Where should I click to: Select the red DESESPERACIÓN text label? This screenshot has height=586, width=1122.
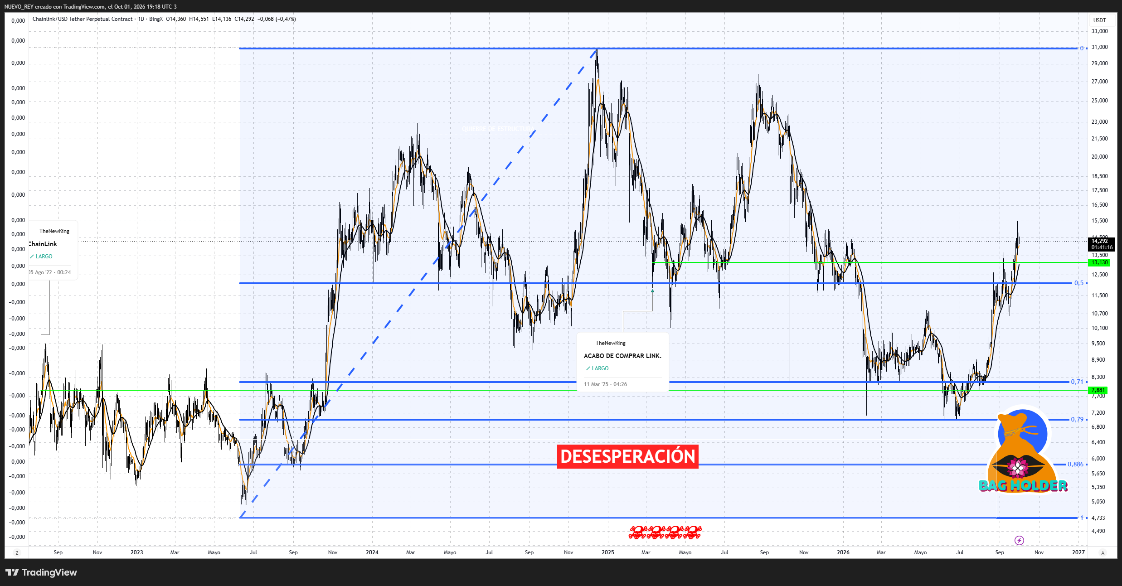(628, 456)
